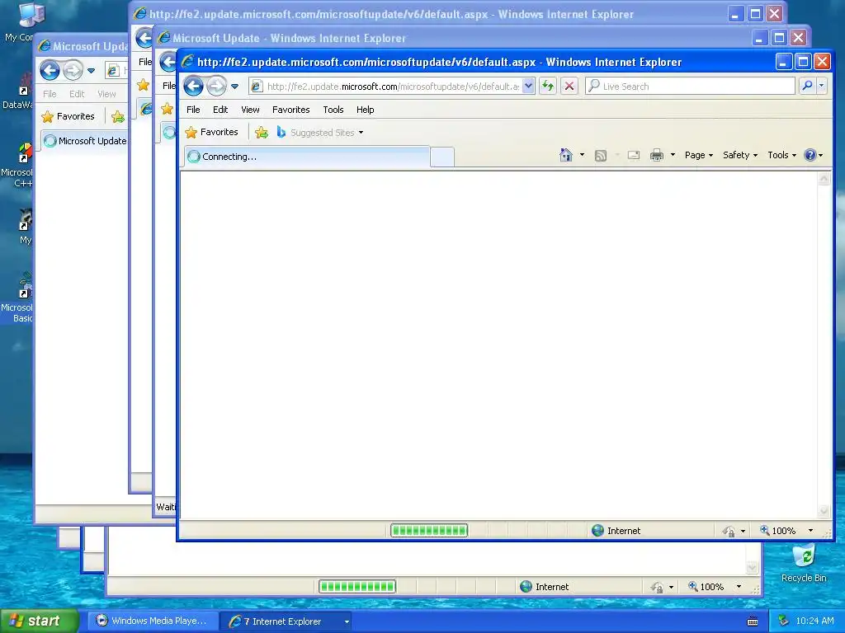This screenshot has width=845, height=633.
Task: Click back button in leftmost Microsoft Update window
Action: point(50,70)
